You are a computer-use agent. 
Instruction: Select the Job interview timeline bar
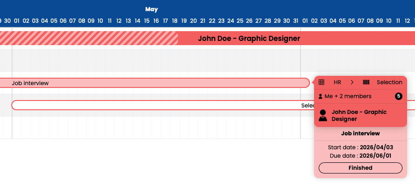coord(154,83)
